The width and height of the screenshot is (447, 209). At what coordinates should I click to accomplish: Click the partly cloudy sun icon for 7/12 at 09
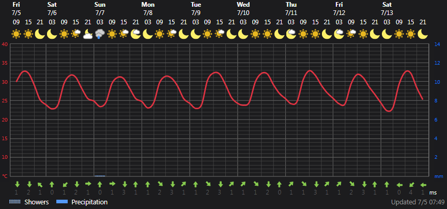[x=351, y=34]
